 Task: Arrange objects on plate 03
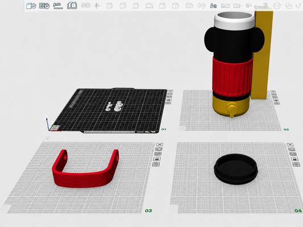(158, 154)
